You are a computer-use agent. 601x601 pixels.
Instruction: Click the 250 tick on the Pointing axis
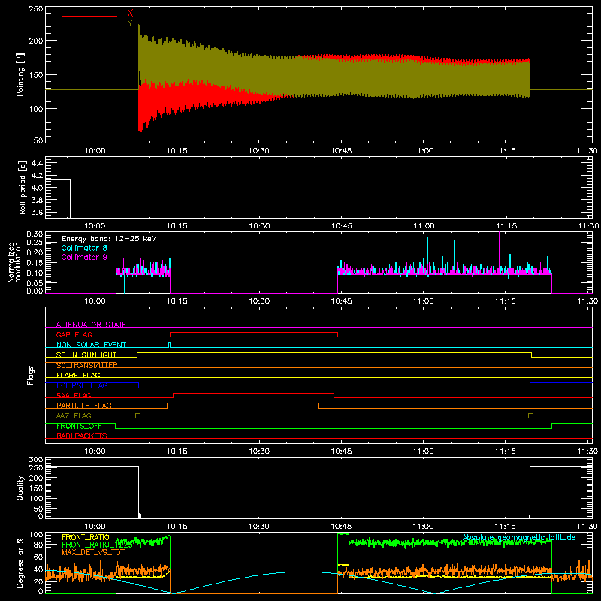pos(36,9)
